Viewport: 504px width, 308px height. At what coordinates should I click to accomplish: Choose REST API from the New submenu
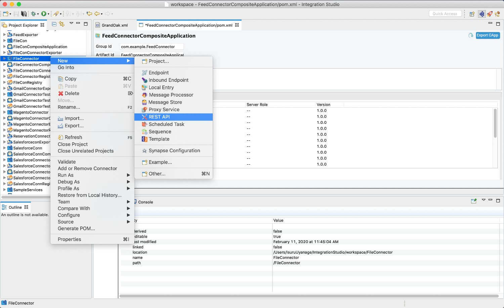(159, 117)
